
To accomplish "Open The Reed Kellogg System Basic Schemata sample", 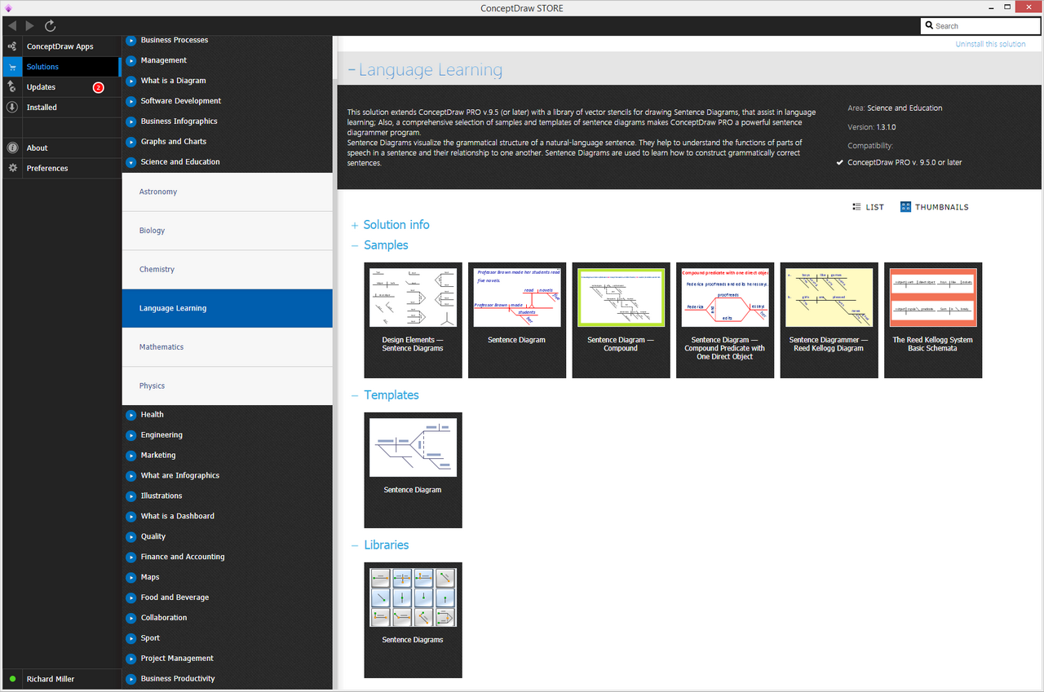I will [x=933, y=320].
